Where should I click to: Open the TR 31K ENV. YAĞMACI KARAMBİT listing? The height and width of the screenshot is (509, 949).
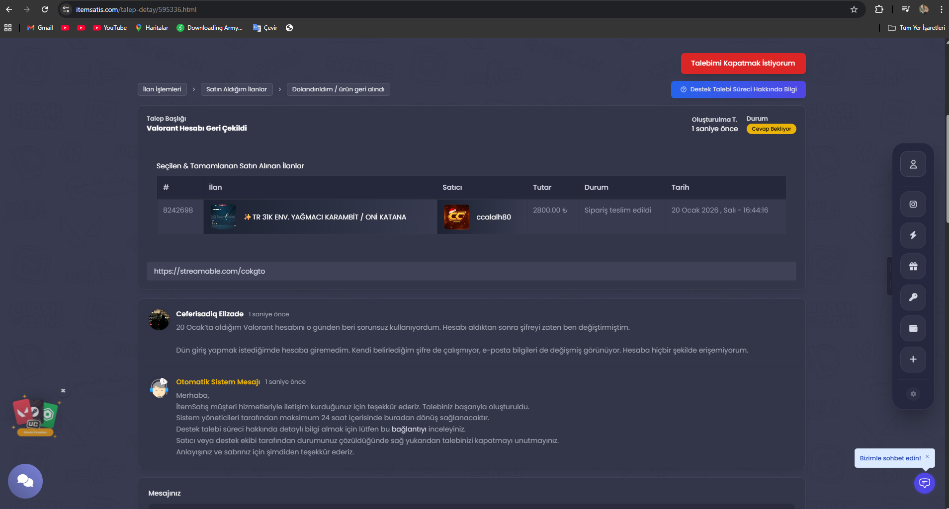(325, 217)
